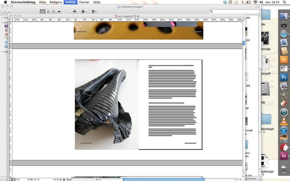Open the Illustrator icon in the Dock

click(284, 60)
